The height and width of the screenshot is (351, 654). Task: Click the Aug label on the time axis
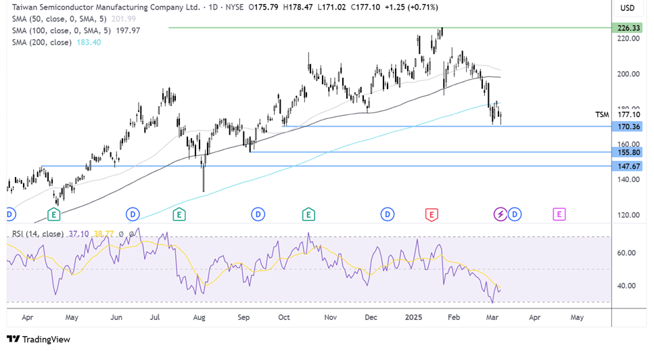(x=199, y=317)
